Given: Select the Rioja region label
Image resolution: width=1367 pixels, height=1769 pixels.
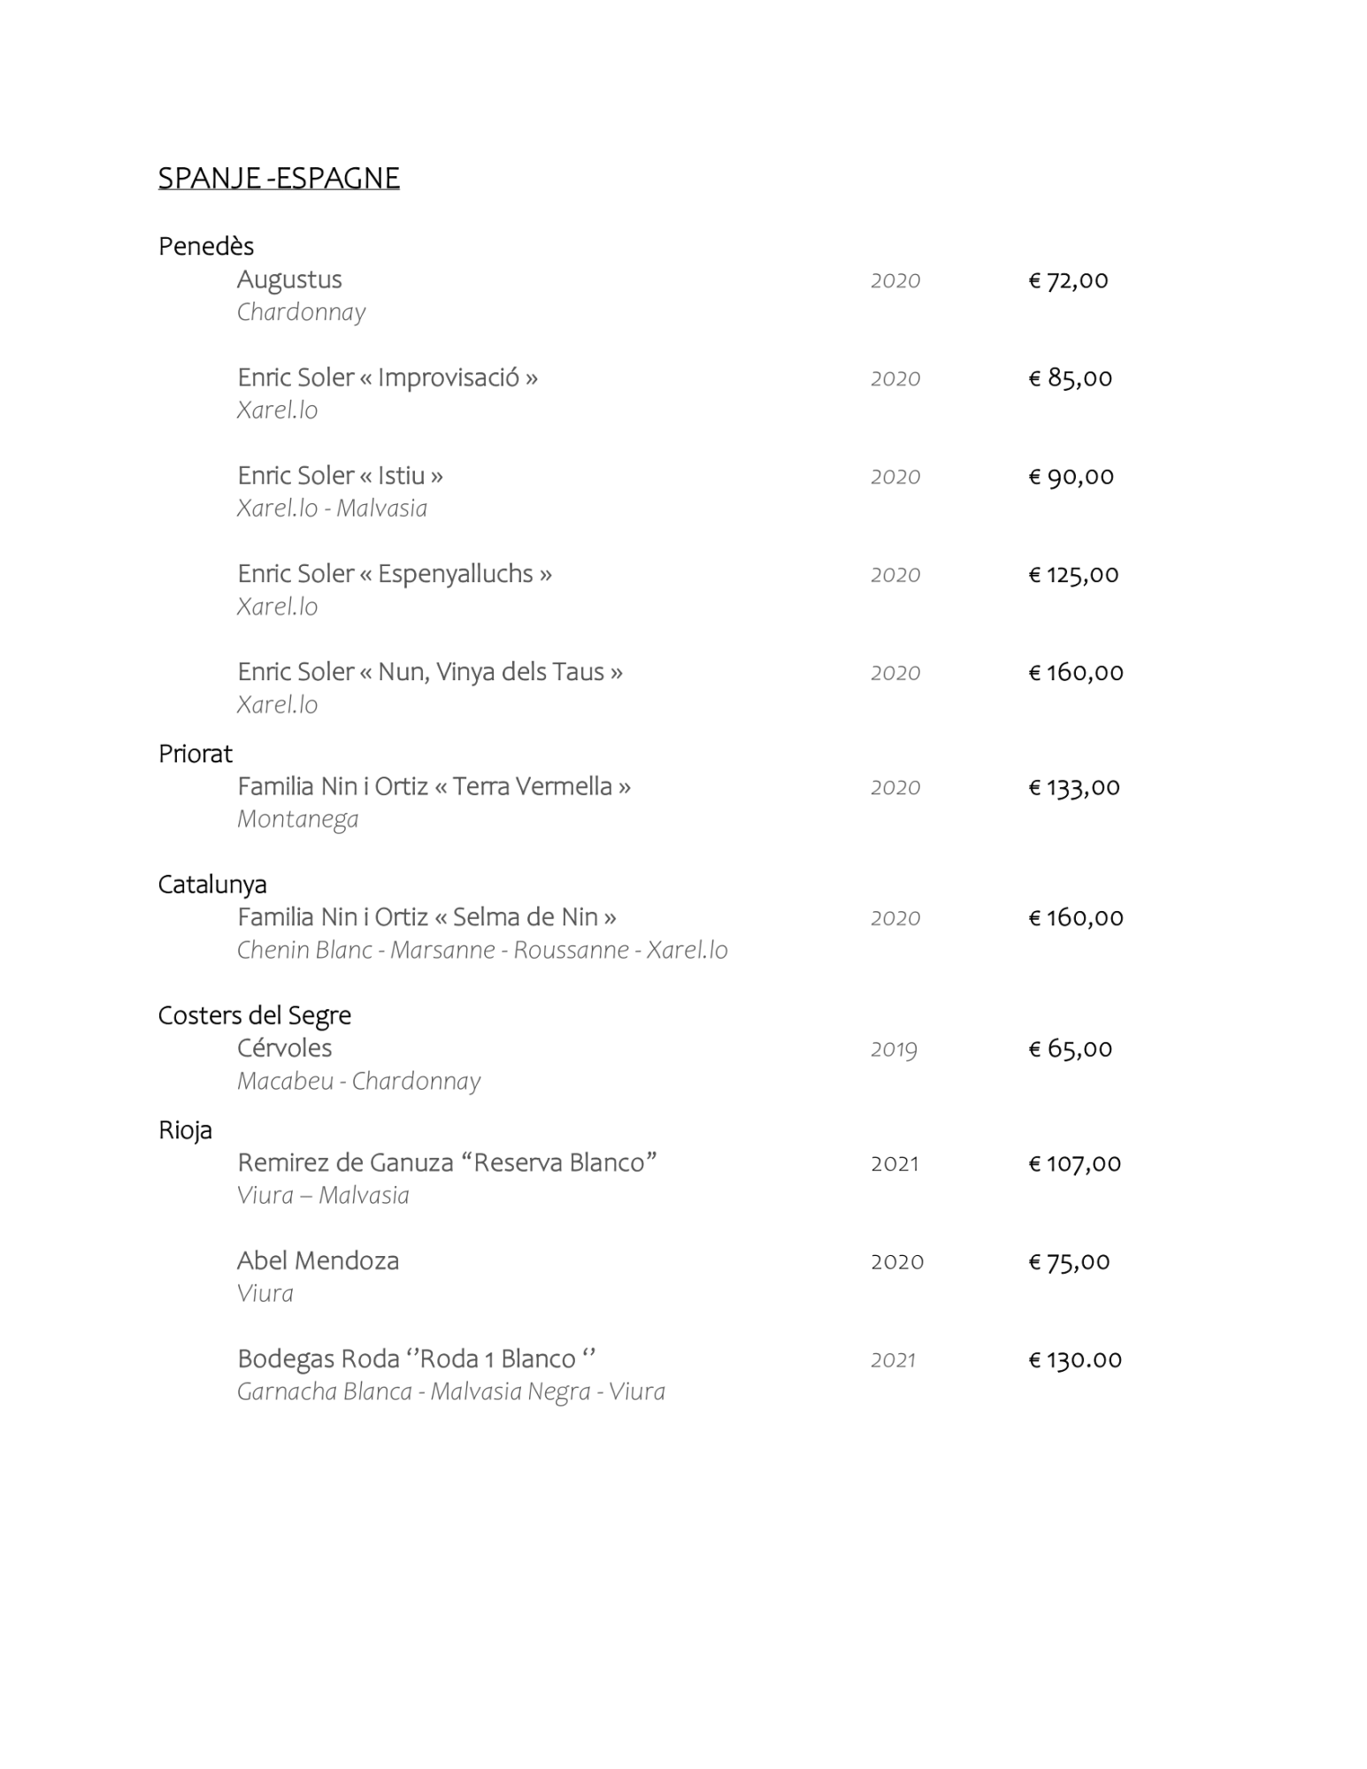Looking at the screenshot, I should point(186,1130).
